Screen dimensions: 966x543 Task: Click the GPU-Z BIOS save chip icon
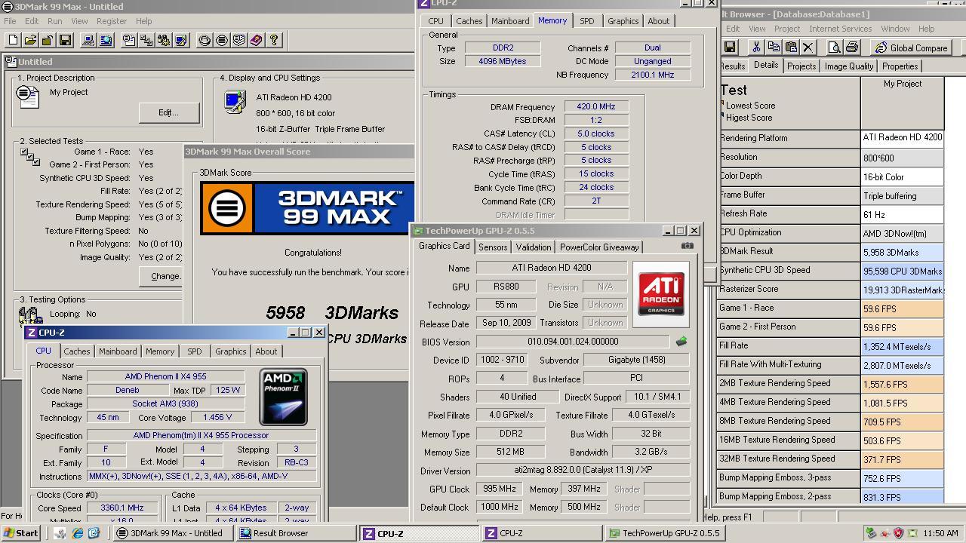pyautogui.click(x=681, y=342)
